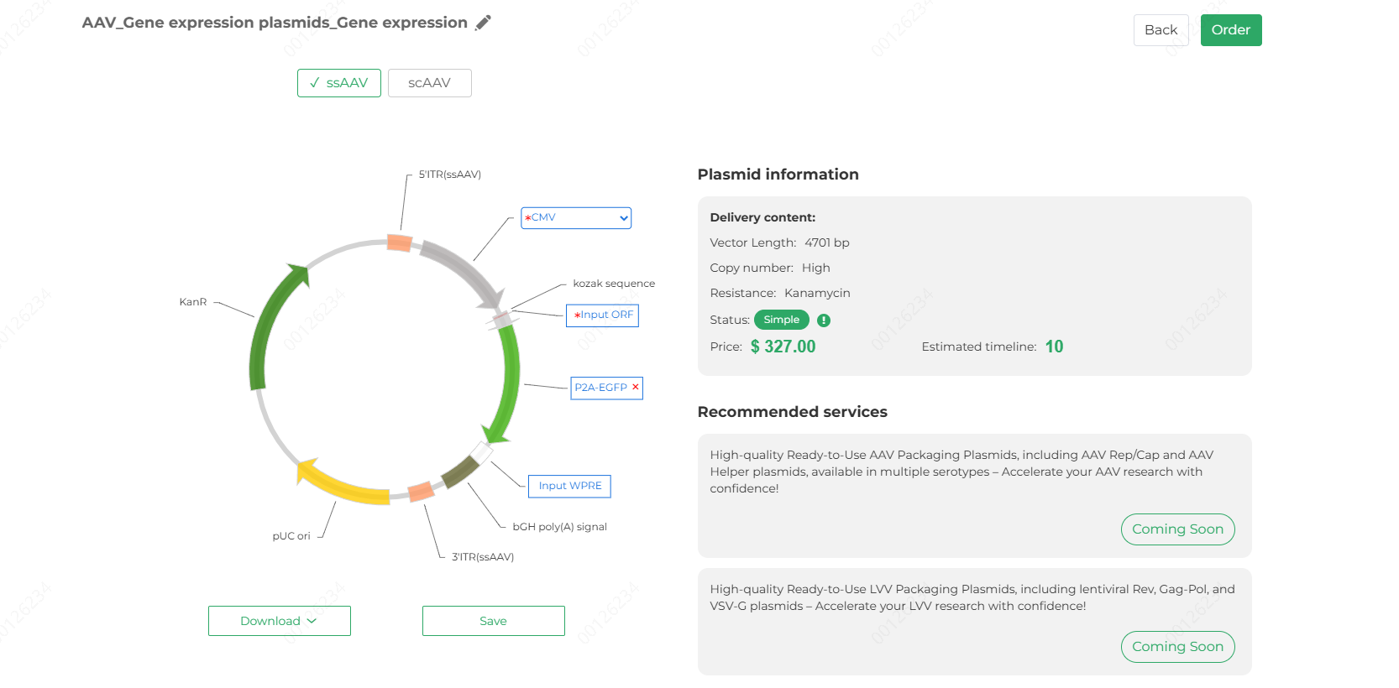This screenshot has width=1399, height=688.
Task: Click the orange 5'ITR block on plasmid
Action: tap(399, 242)
